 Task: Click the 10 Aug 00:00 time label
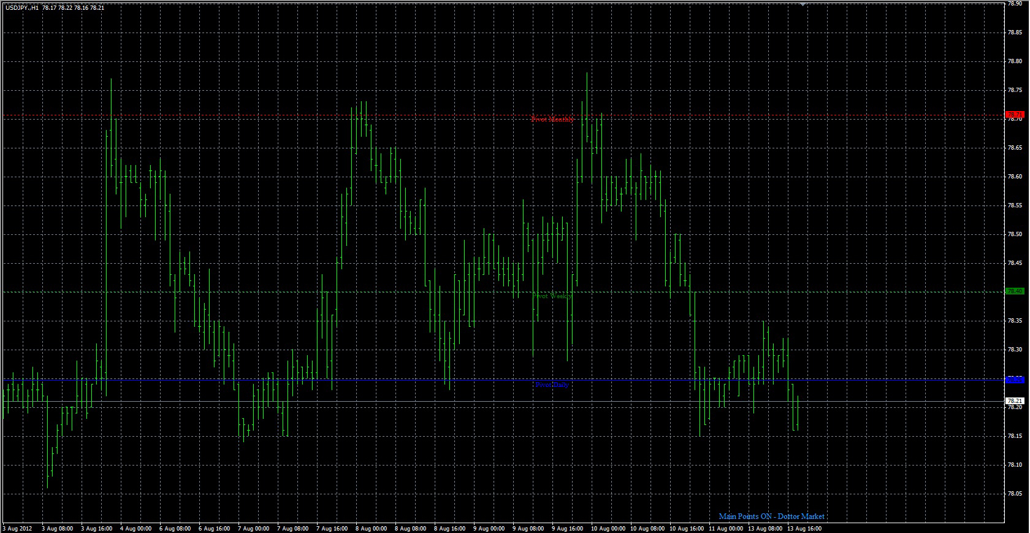pos(608,529)
